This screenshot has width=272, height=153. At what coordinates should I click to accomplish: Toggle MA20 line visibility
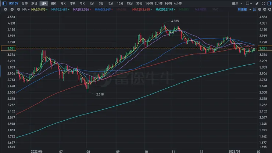82,9
